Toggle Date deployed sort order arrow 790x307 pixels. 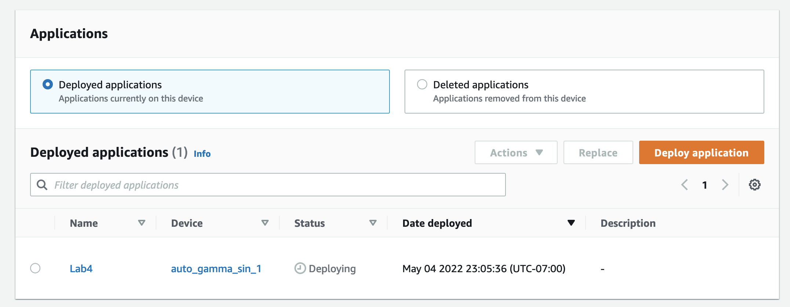(x=571, y=223)
